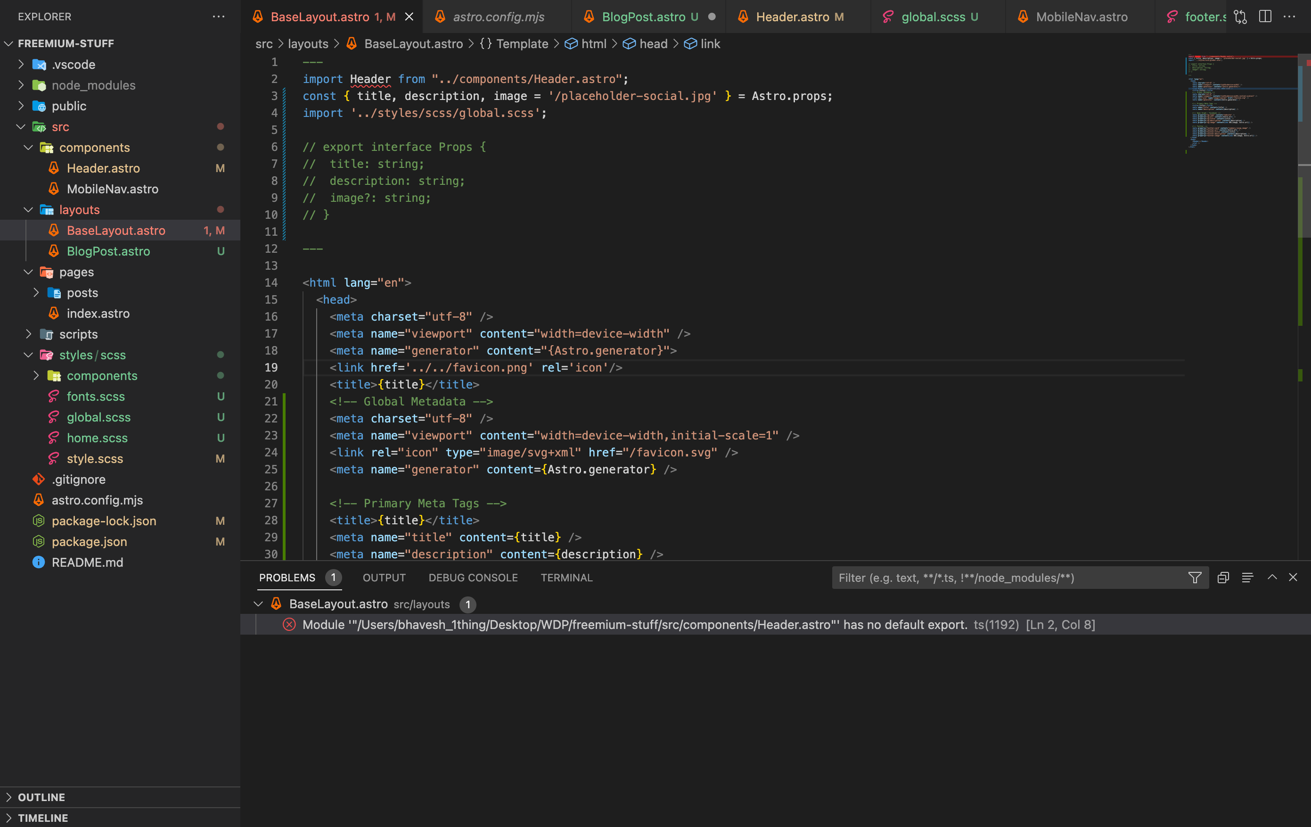Open the module has no default export error
This screenshot has width=1311, height=827.
775,624
